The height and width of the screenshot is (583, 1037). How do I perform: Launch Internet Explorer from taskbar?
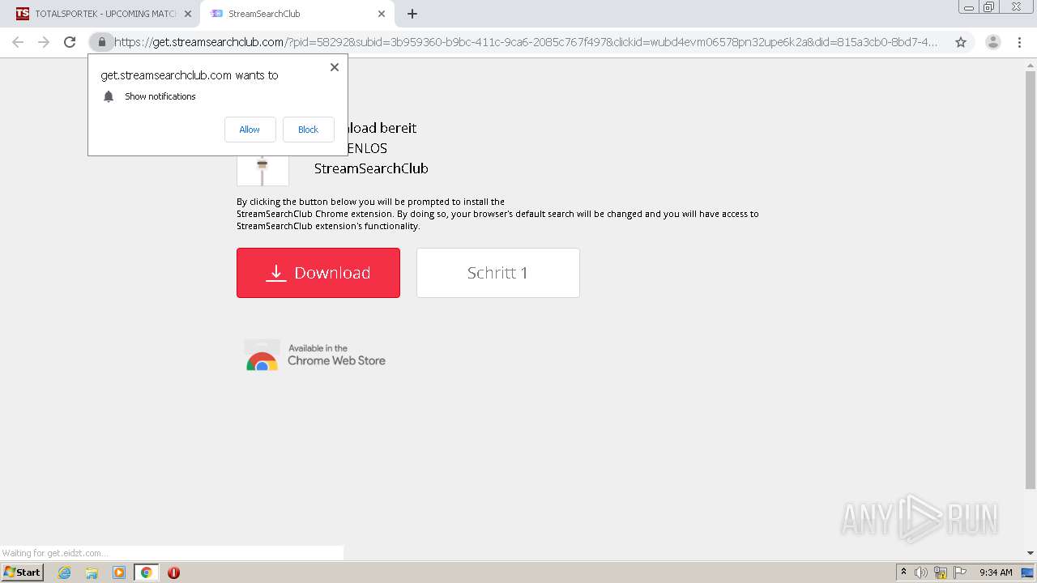coord(65,572)
